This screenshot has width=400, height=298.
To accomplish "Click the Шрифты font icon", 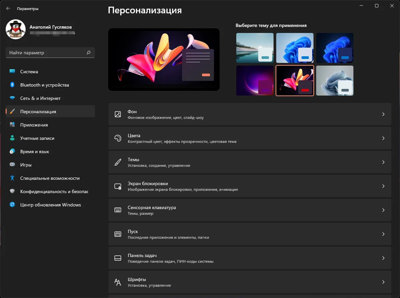I will click(118, 282).
